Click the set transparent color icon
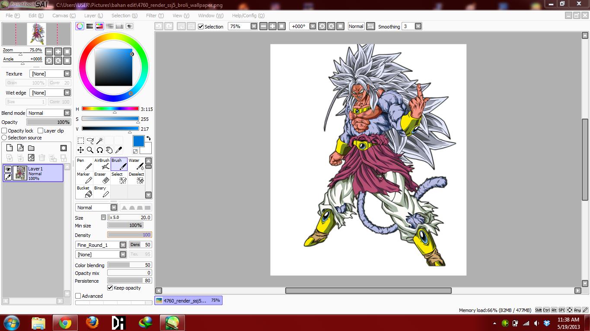 pos(135,151)
